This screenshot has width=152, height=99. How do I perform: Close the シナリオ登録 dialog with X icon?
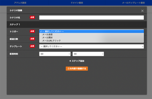[142, 11]
